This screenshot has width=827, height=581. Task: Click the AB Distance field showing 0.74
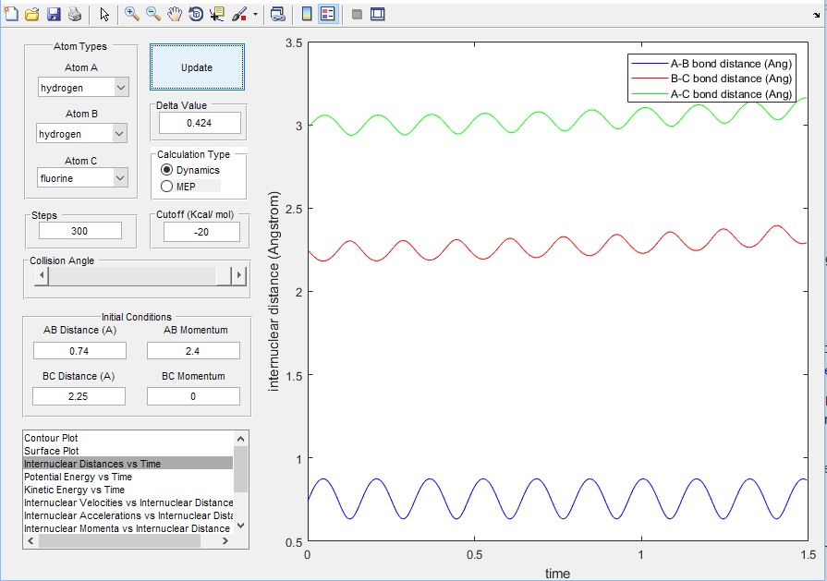pos(79,351)
